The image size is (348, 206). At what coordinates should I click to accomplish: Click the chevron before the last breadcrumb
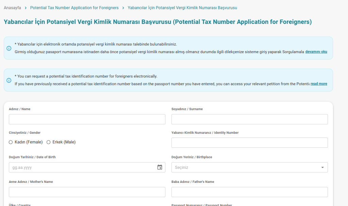pos(123,7)
